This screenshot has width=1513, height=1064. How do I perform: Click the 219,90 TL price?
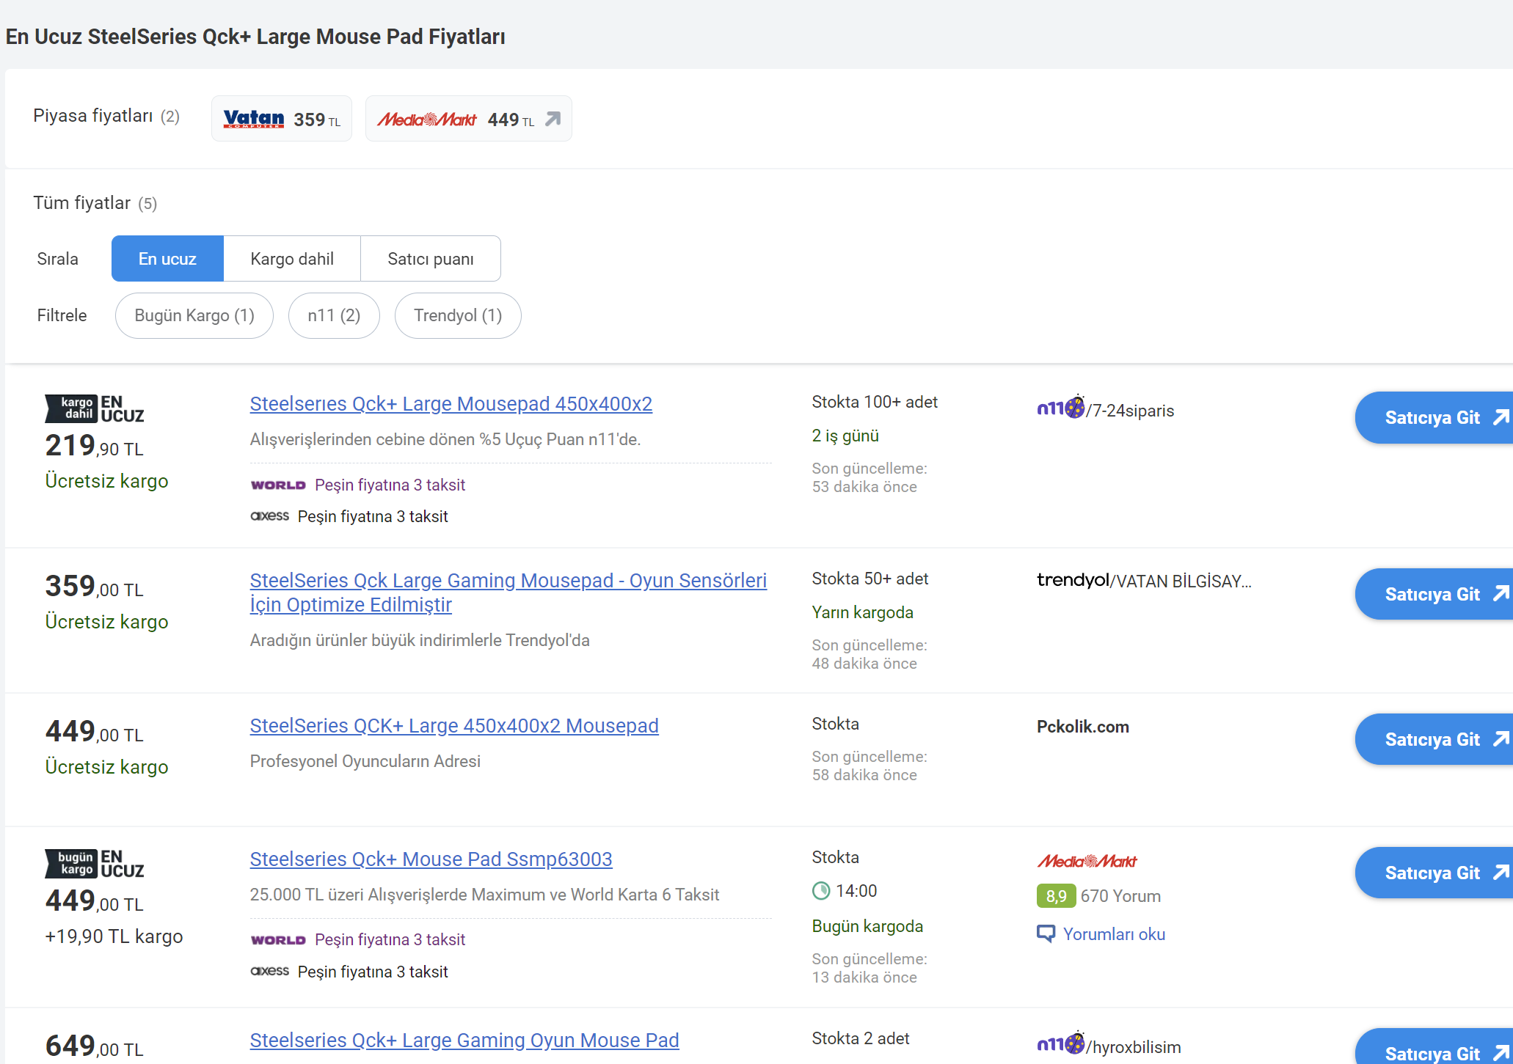point(95,446)
